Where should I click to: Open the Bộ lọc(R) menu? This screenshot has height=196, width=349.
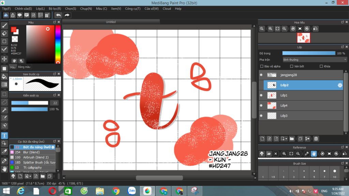[x=55, y=9]
